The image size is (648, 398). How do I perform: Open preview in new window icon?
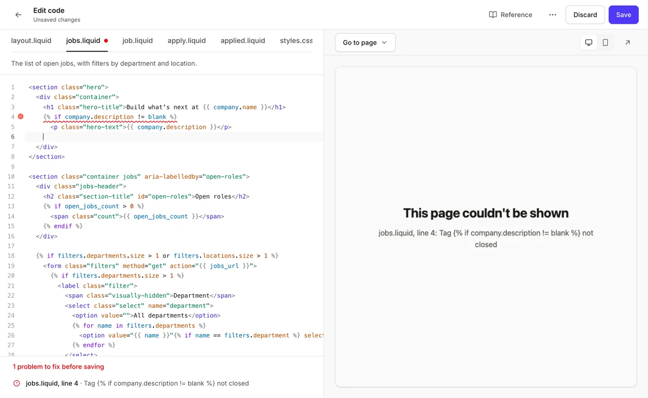[628, 43]
